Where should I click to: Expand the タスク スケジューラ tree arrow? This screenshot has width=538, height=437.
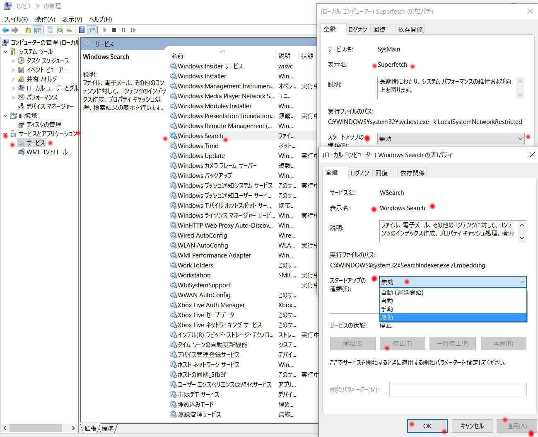coord(13,61)
